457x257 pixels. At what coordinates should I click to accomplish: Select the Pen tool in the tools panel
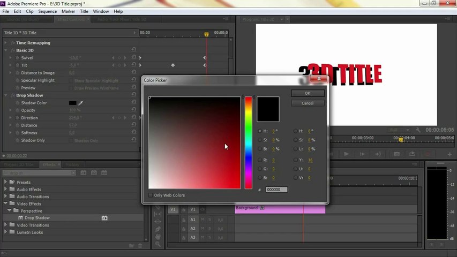pos(158,229)
